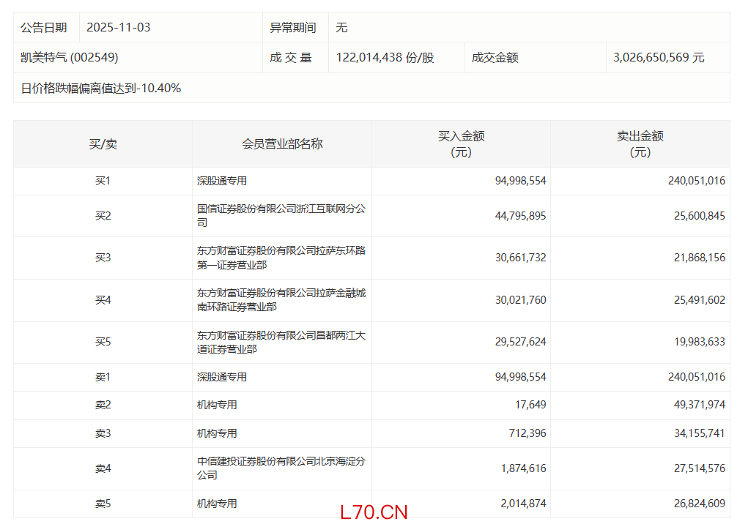
Task: Click the 日价格跌幅偏离值达到-10.40% notice text
Action: pyautogui.click(x=101, y=88)
